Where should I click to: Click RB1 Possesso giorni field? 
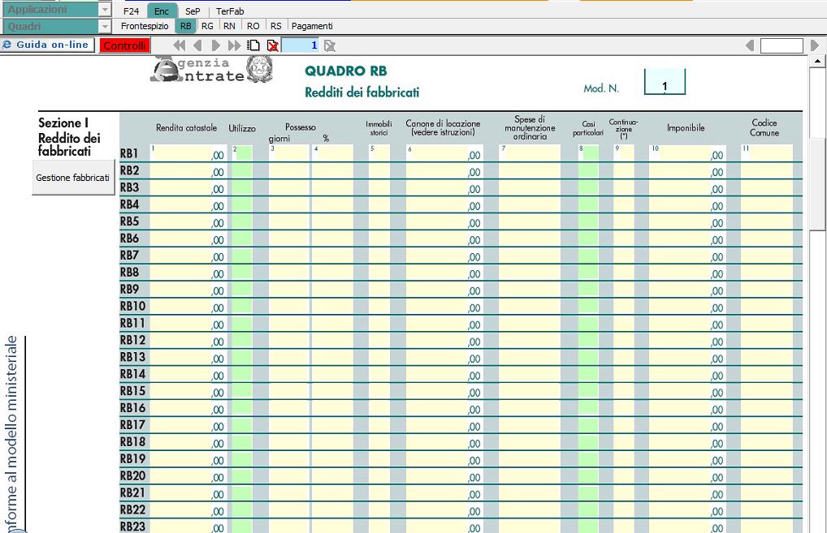(x=289, y=153)
